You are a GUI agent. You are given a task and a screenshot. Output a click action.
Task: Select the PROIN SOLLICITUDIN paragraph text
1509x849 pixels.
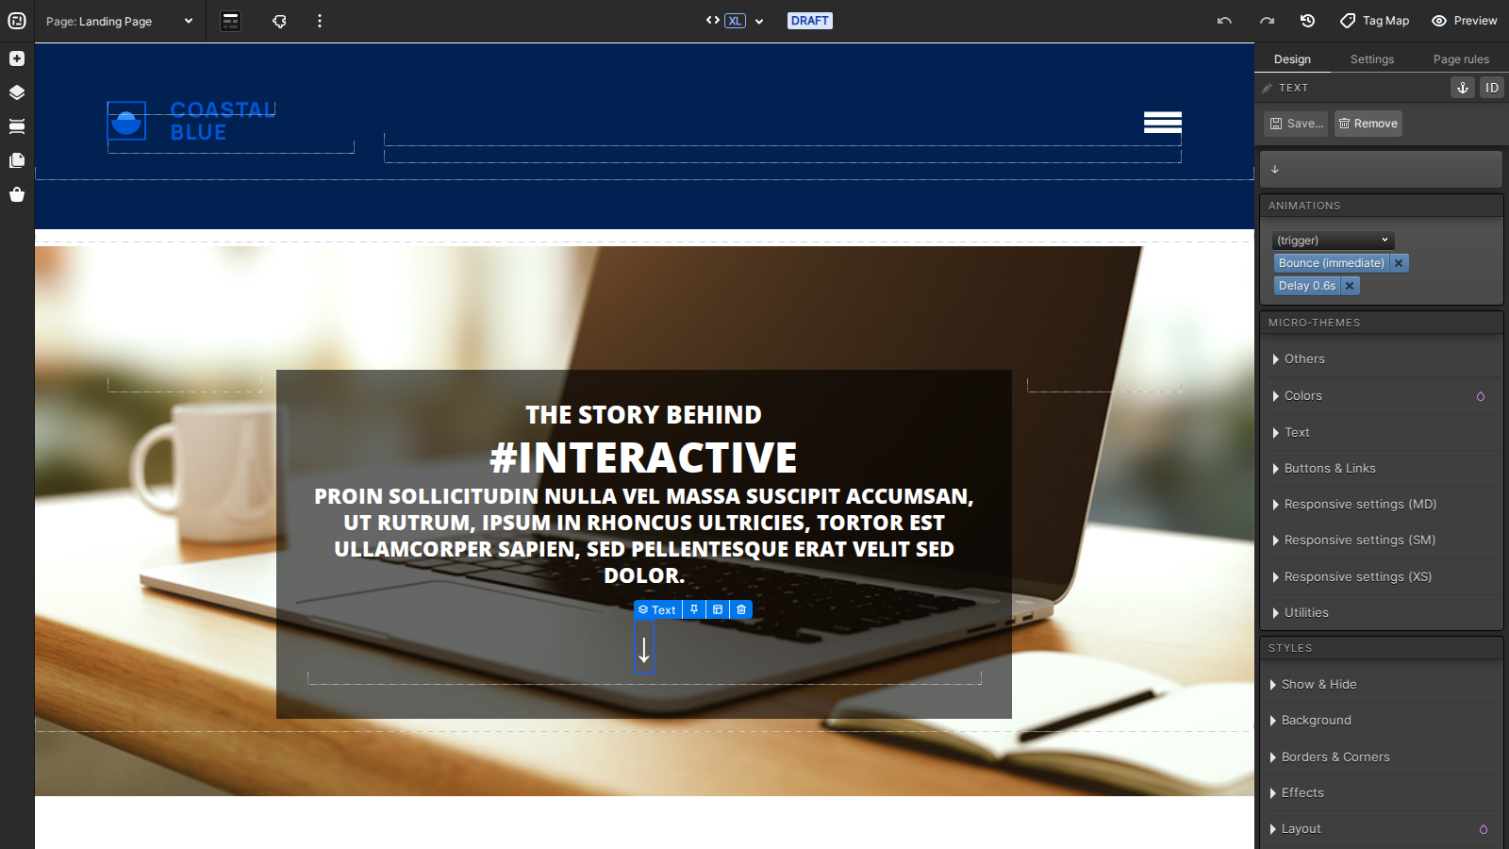pos(644,536)
